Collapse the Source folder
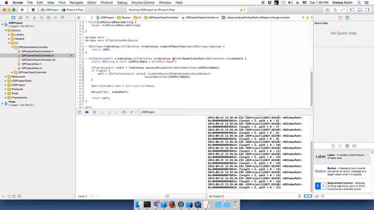The image size is (374, 210). (x=6, y=30)
